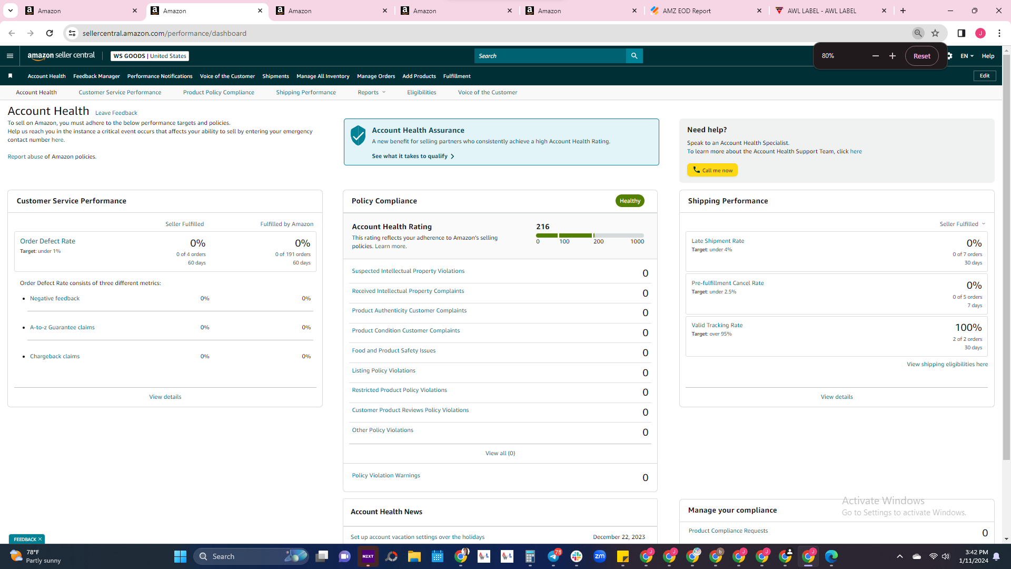Open the Chrome profile avatar J
This screenshot has height=569, width=1011.
tap(980, 33)
